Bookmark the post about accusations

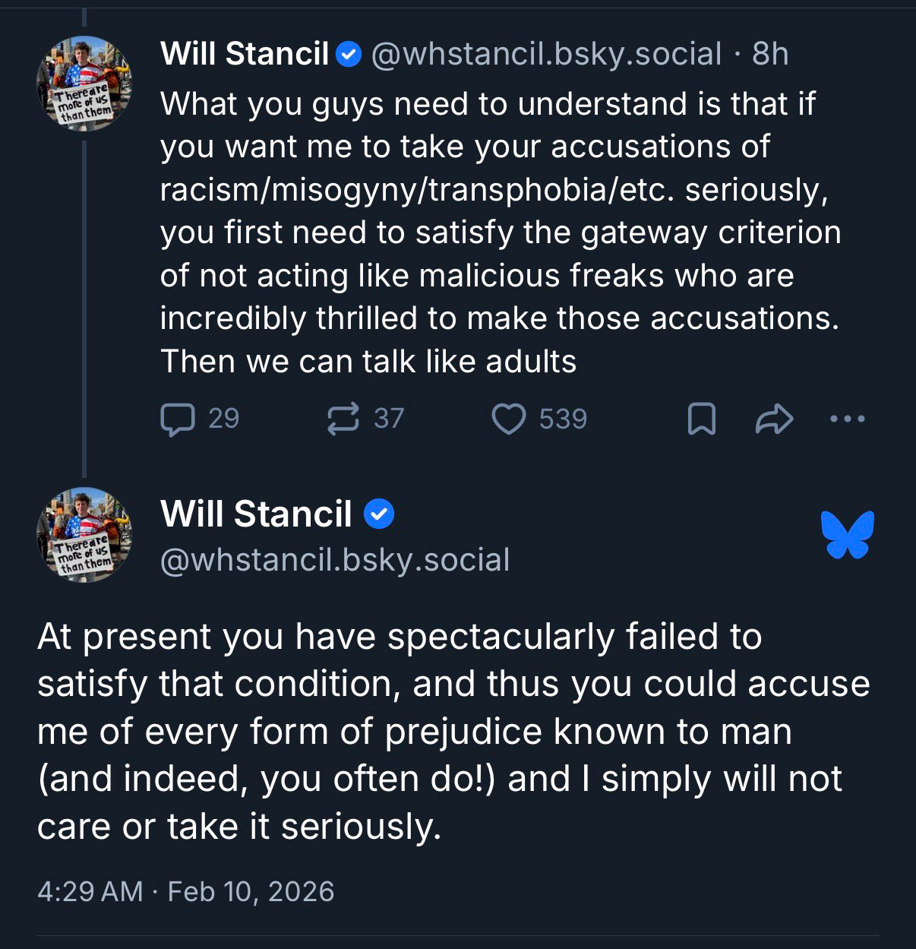click(701, 419)
